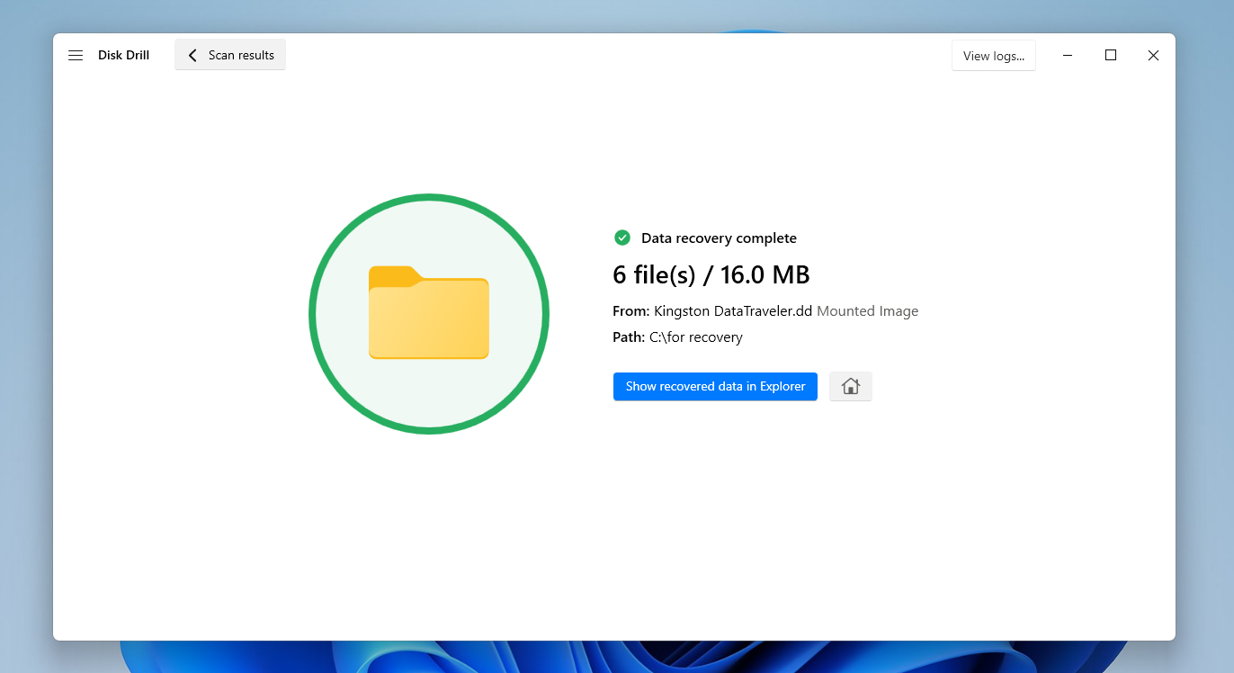Click the Disk Drill title label

coord(123,55)
